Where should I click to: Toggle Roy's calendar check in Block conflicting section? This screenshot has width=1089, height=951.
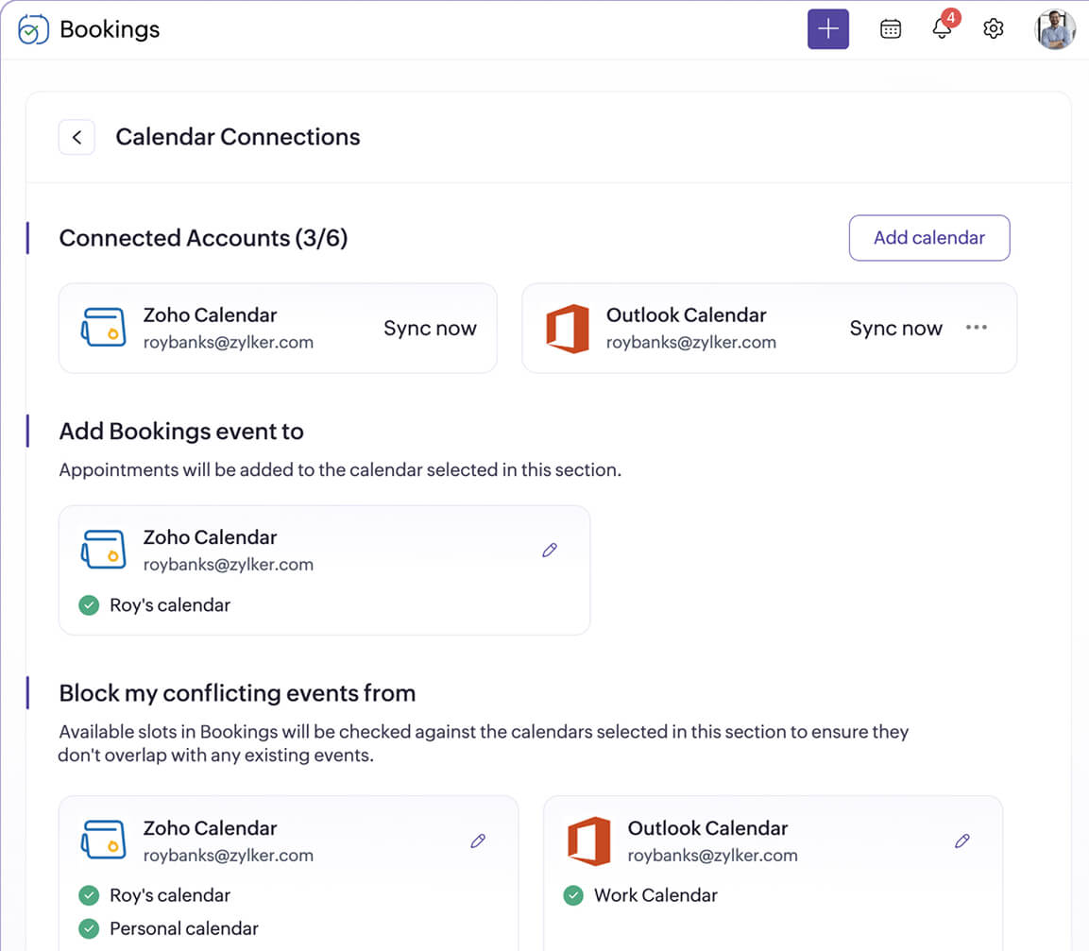click(89, 895)
